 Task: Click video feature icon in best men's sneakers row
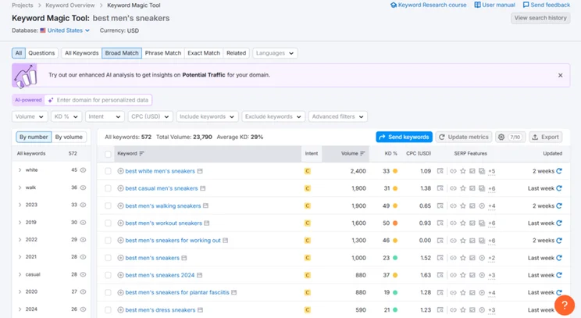tap(482, 258)
